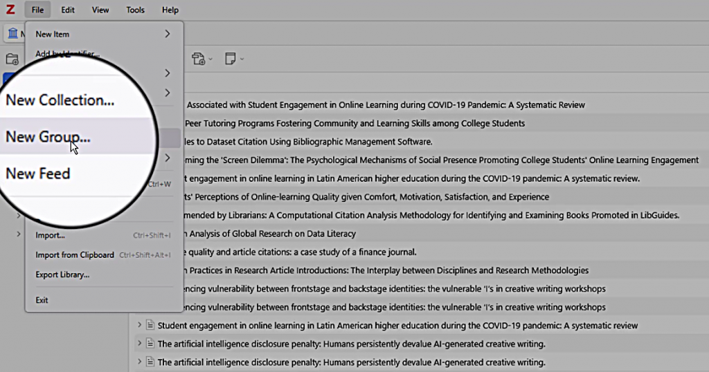Open the dropdown arrow beside New Note icon
709x372 pixels.
[242, 59]
